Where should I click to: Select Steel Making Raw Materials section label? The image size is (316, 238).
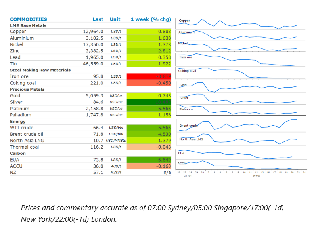click(40, 70)
